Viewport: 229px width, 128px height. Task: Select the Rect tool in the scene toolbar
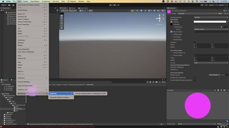(x=62, y=26)
